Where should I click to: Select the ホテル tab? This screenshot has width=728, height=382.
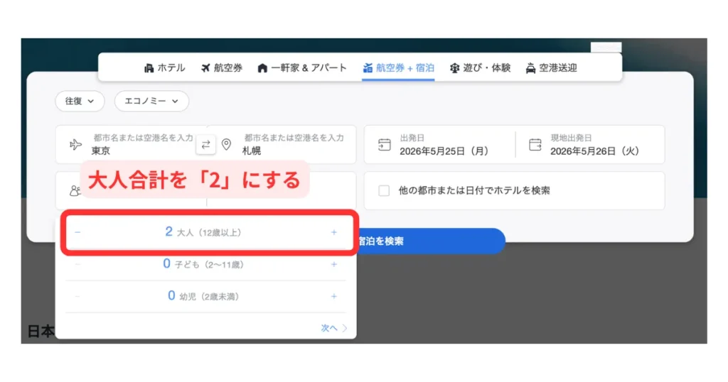tap(164, 68)
